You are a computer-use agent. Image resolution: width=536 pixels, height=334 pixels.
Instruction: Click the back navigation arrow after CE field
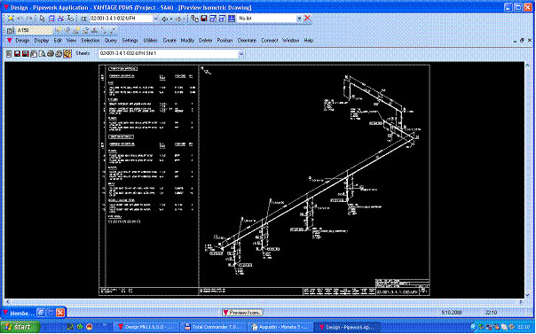[x=165, y=19]
